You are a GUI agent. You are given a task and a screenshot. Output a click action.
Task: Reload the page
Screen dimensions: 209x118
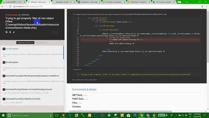pyautogui.click(x=10, y=7)
